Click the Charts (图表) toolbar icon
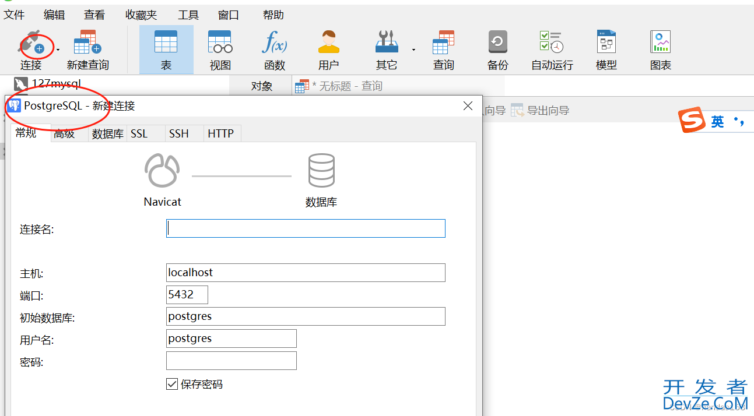The height and width of the screenshot is (416, 754). 661,43
